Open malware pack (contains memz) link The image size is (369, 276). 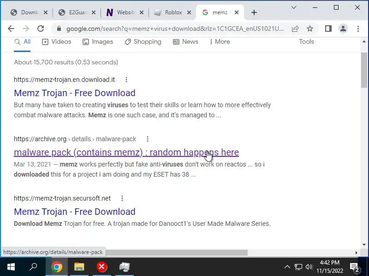click(126, 152)
